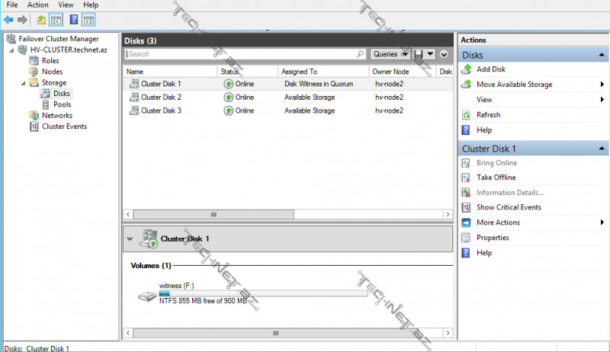Screen dimensions: 610x352
Task: Click the Back arrow toolbar icon
Action: point(8,20)
